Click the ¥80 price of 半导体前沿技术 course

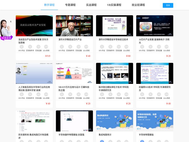tap(128, 56)
